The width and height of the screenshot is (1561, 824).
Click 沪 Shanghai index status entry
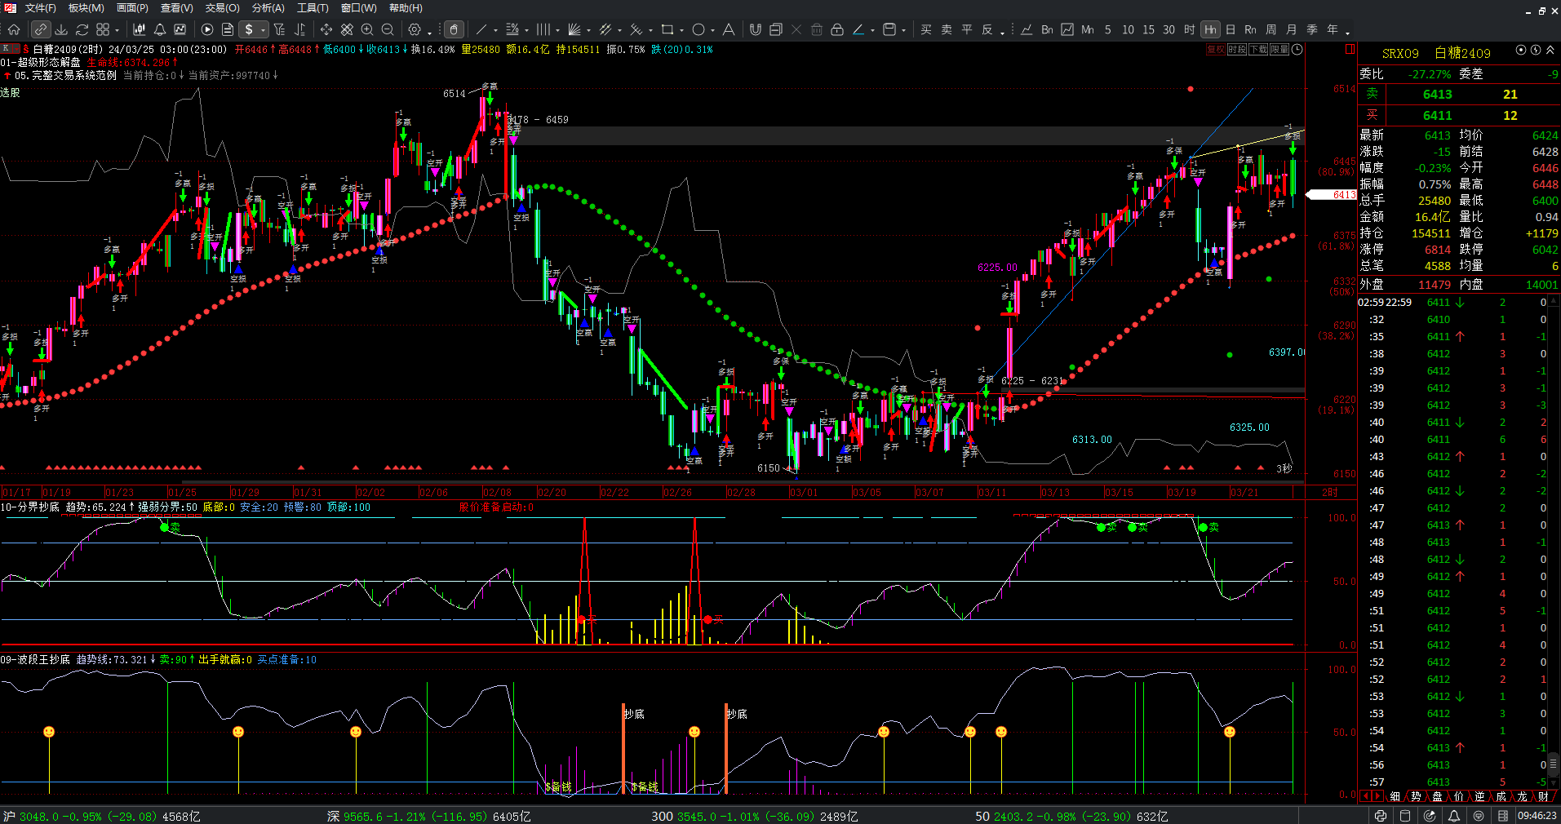coord(101,816)
